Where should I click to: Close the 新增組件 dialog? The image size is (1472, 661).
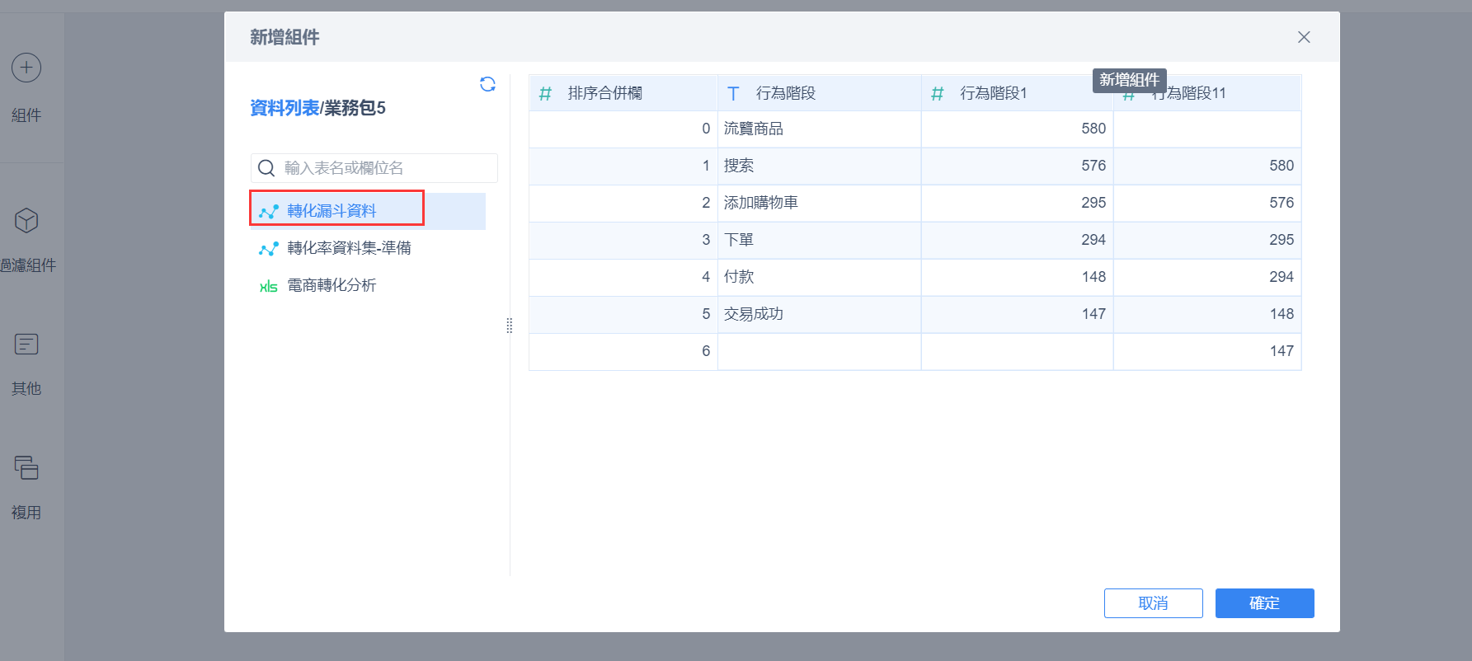(x=1304, y=37)
